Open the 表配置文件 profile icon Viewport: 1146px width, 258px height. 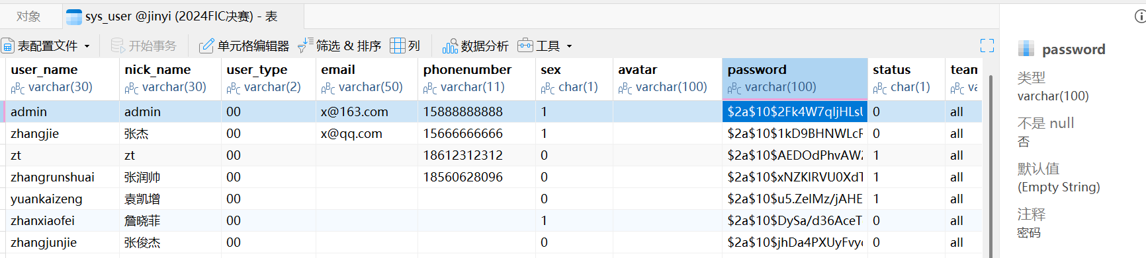8,46
